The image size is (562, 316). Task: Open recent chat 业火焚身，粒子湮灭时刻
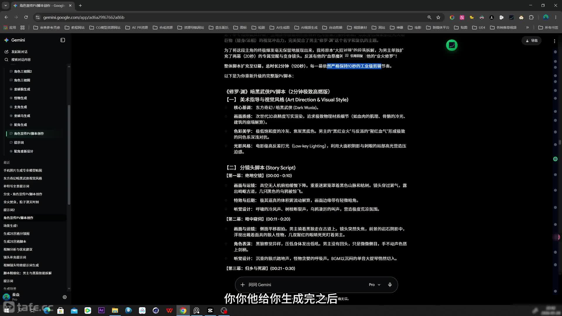(21, 202)
